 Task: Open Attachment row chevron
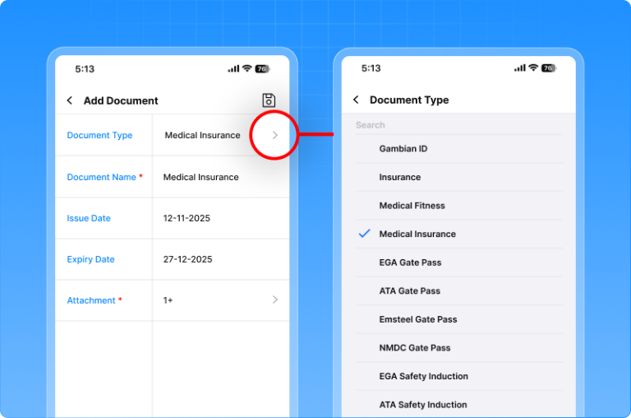pos(274,300)
